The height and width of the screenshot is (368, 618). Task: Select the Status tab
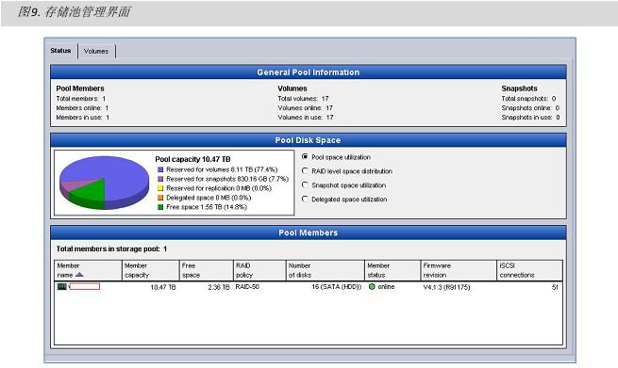pos(60,51)
